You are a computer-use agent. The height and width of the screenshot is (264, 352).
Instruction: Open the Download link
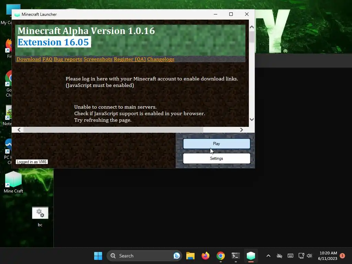click(x=29, y=59)
